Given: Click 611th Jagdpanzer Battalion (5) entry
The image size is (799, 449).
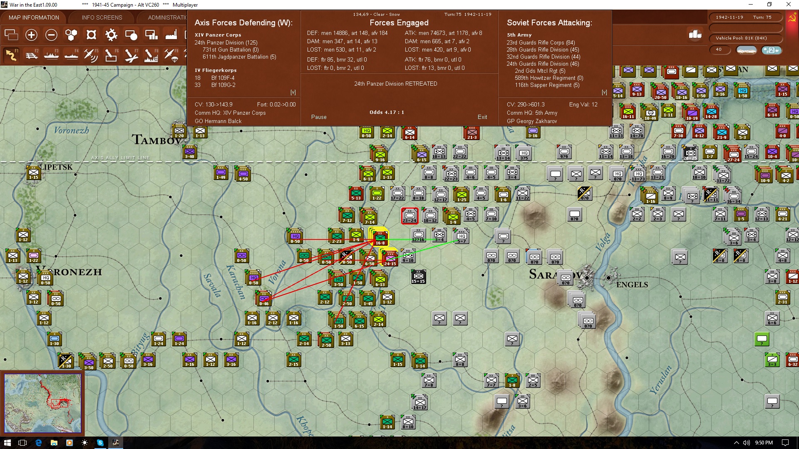Looking at the screenshot, I should click(239, 57).
